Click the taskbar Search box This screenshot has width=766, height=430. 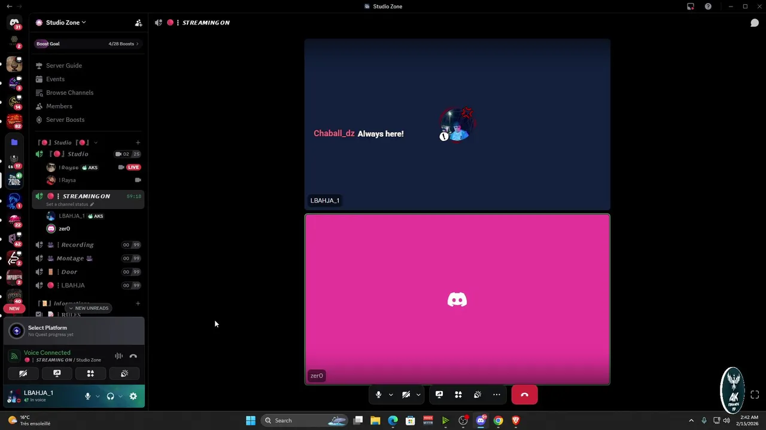[x=306, y=420]
